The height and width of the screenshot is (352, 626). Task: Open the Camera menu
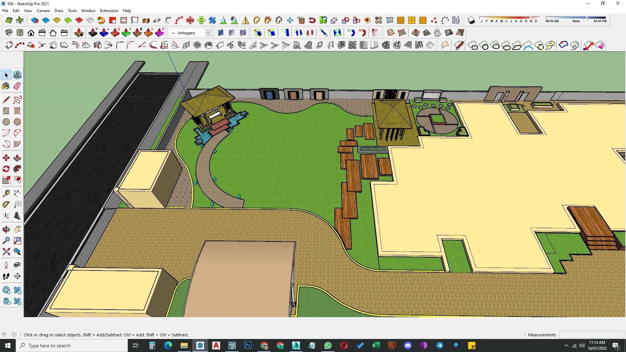43,10
